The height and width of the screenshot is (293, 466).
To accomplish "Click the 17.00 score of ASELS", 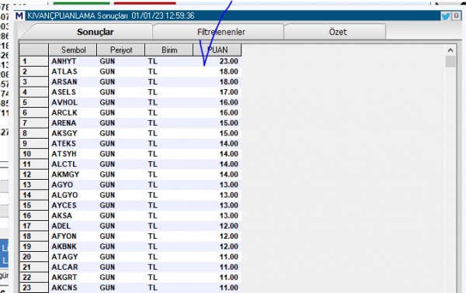I will click(x=229, y=92).
